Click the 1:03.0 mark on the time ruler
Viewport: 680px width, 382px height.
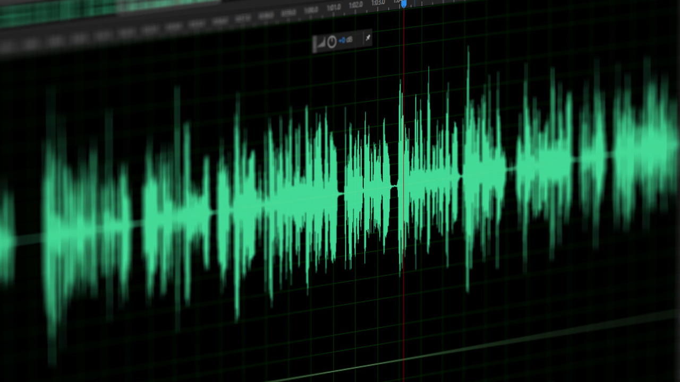pyautogui.click(x=378, y=3)
